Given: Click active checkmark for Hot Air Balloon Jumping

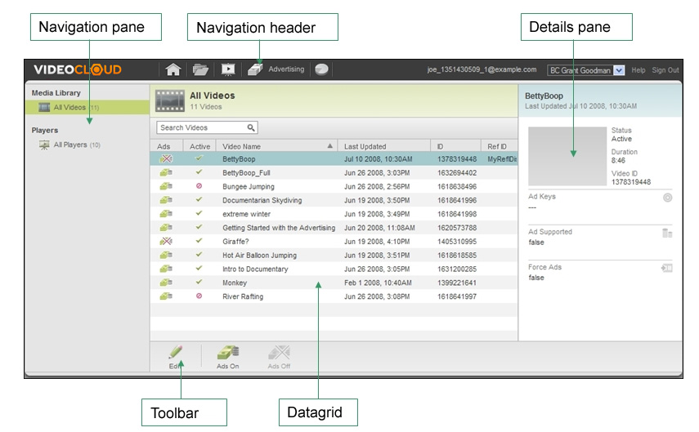Looking at the screenshot, I should (x=199, y=255).
